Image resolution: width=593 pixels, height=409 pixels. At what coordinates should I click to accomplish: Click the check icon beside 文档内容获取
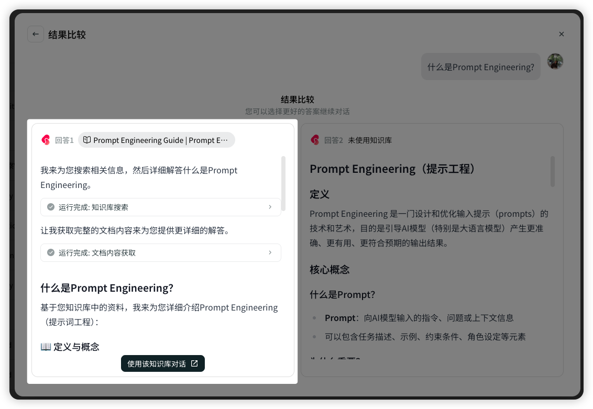coord(51,252)
